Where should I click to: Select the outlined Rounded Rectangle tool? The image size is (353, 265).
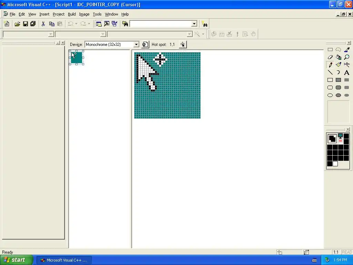(330, 87)
